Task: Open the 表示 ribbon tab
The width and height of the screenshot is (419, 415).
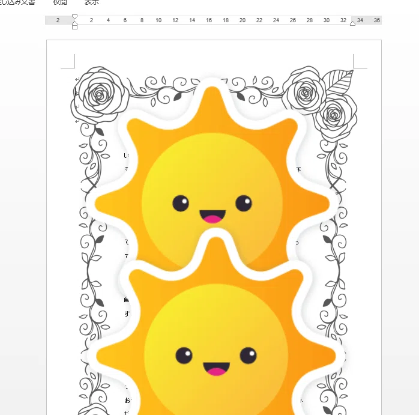Action: (92, 2)
